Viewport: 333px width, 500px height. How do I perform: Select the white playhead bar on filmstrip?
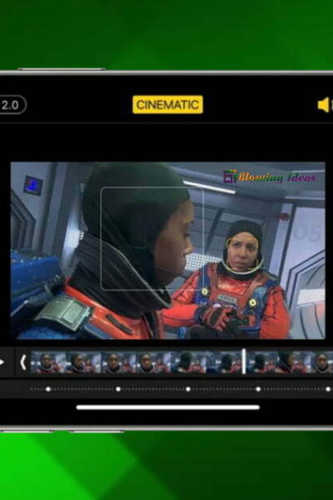[244, 362]
